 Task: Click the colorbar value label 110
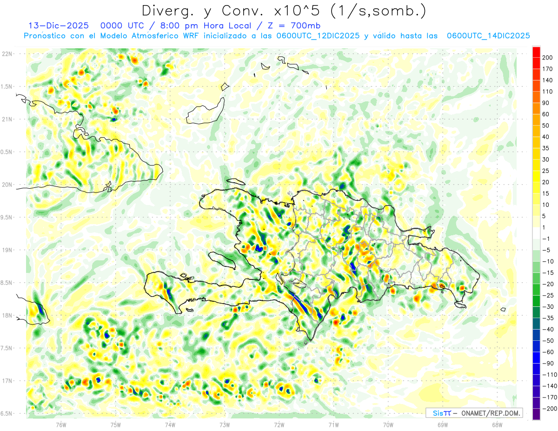(x=547, y=92)
